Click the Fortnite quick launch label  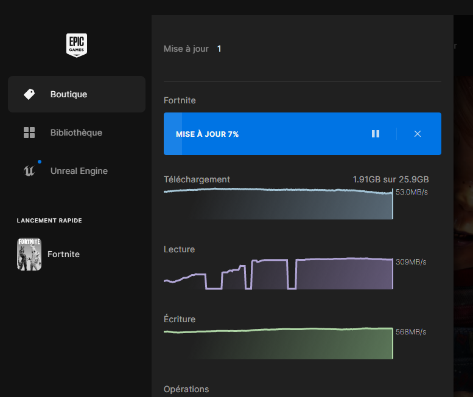pos(63,254)
